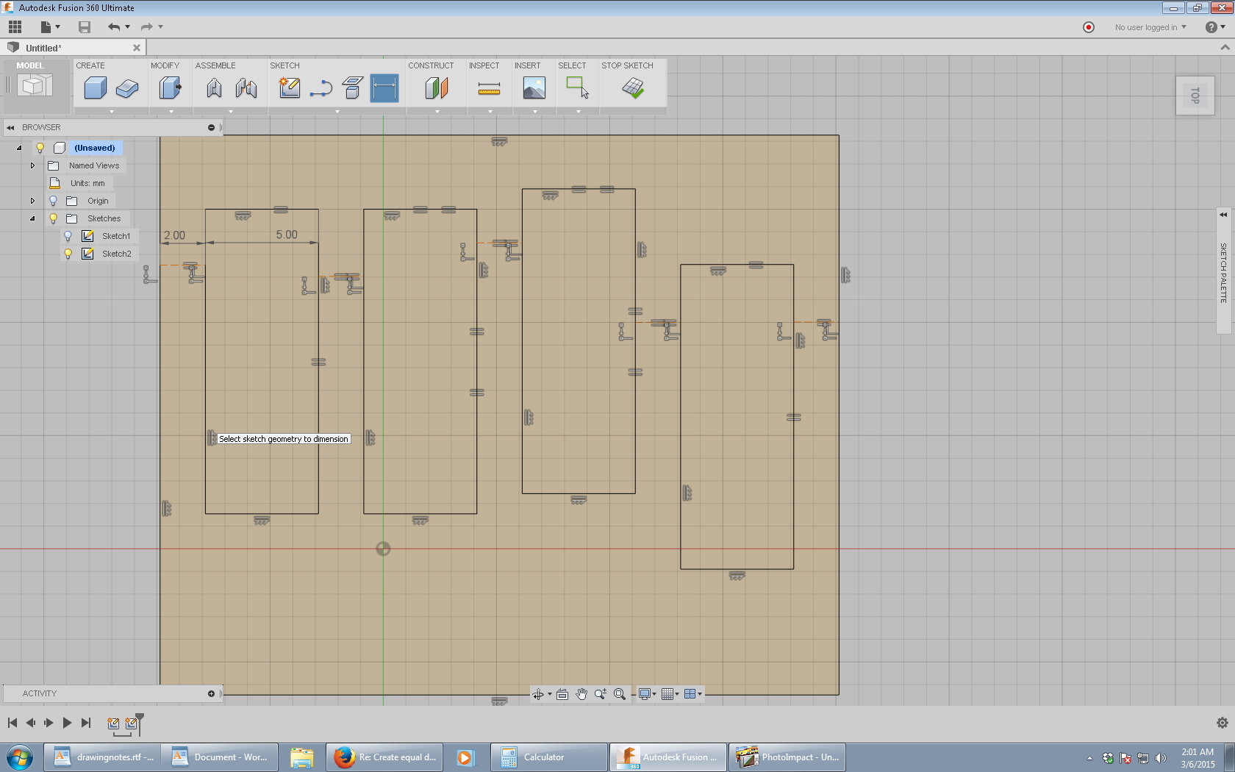Select the Pan hand tool
The height and width of the screenshot is (772, 1235).
tap(581, 694)
